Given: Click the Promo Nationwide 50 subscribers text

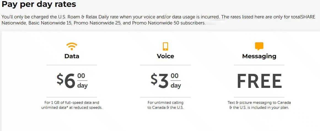Looking at the screenshot, I should 169,23.
